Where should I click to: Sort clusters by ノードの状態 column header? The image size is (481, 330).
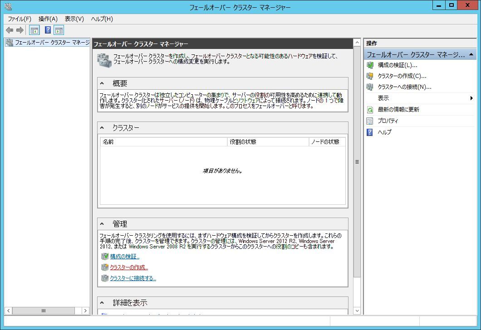pos(327,142)
